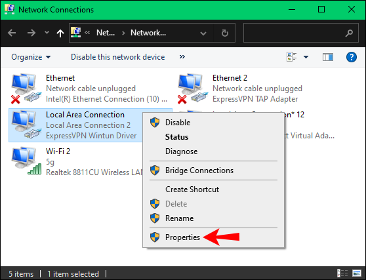
Task: Click the back navigation arrow
Action: [12, 33]
